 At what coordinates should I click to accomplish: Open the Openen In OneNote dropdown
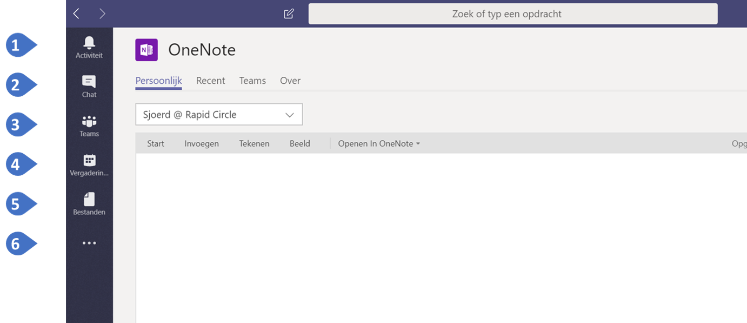tap(379, 143)
